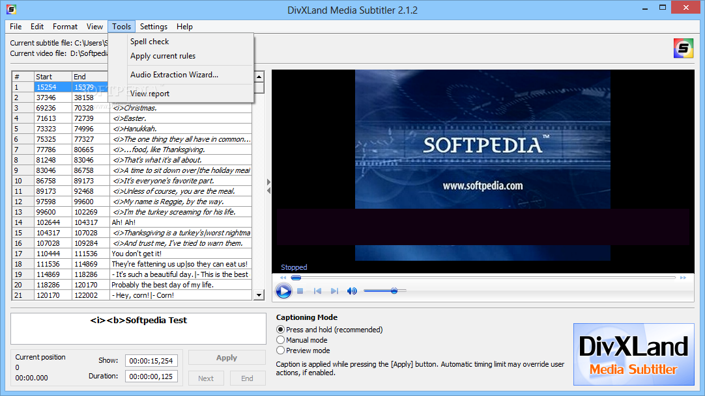This screenshot has height=396, width=705.
Task: Select Manual mode option
Action: coord(302,340)
